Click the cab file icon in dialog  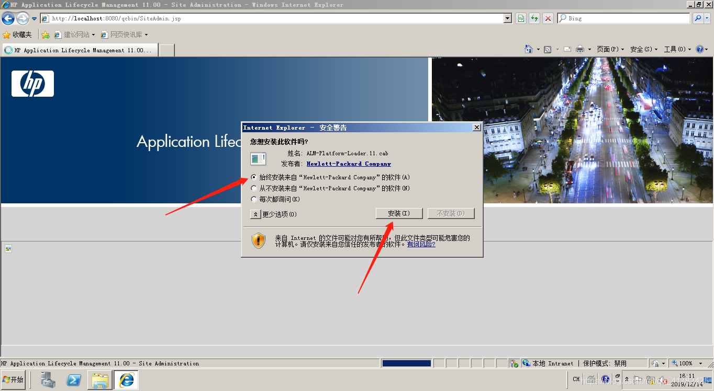[258, 158]
